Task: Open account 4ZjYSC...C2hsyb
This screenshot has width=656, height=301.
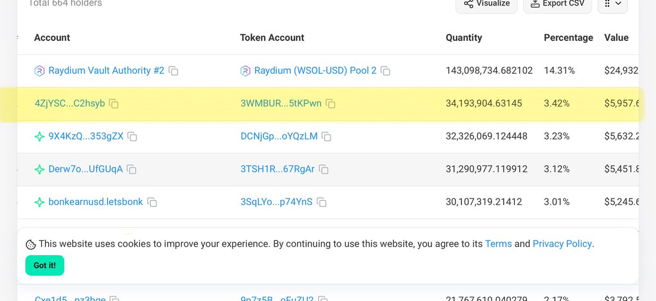Action: click(x=69, y=104)
